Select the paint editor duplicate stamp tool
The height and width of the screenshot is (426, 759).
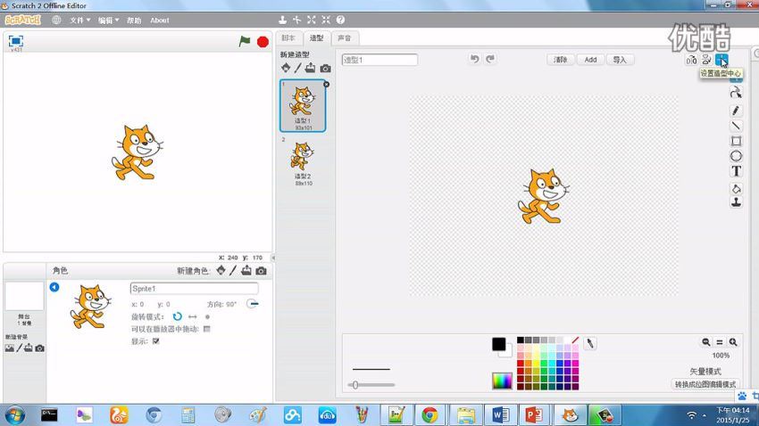736,202
